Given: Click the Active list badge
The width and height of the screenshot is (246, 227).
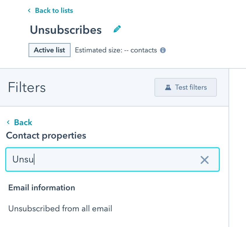Looking at the screenshot, I should click(x=49, y=50).
